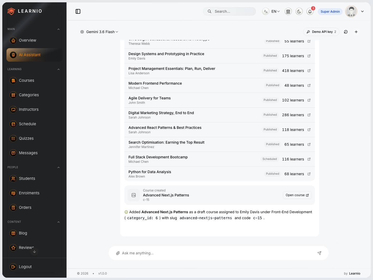Open external link for Agile Delivery for Teams
This screenshot has width=373, height=280.
309,100
